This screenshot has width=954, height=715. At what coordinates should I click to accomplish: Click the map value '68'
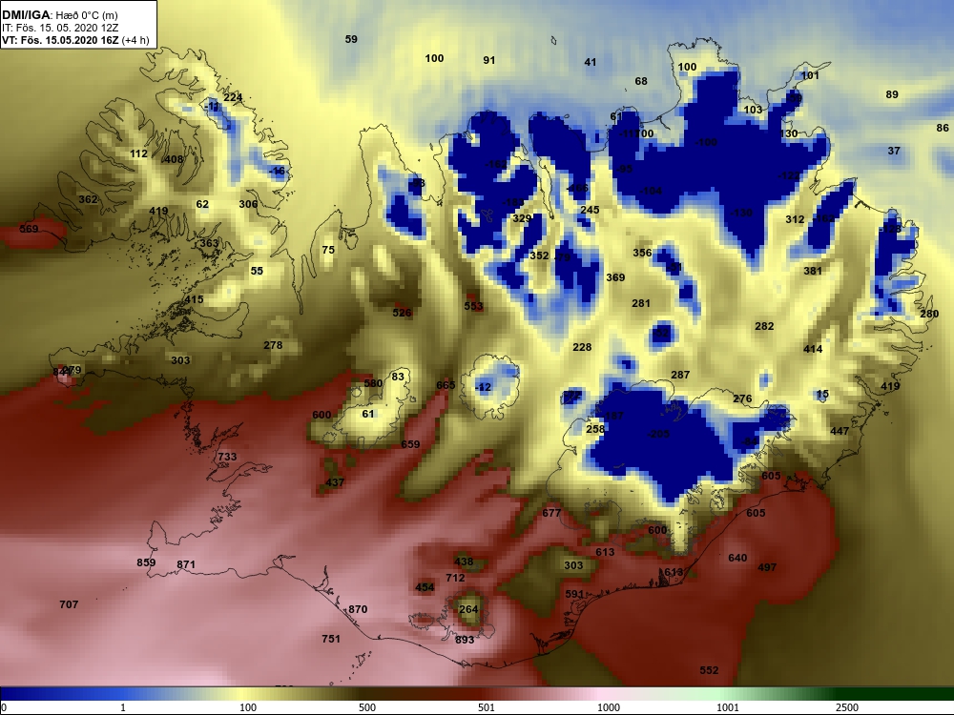click(x=641, y=81)
